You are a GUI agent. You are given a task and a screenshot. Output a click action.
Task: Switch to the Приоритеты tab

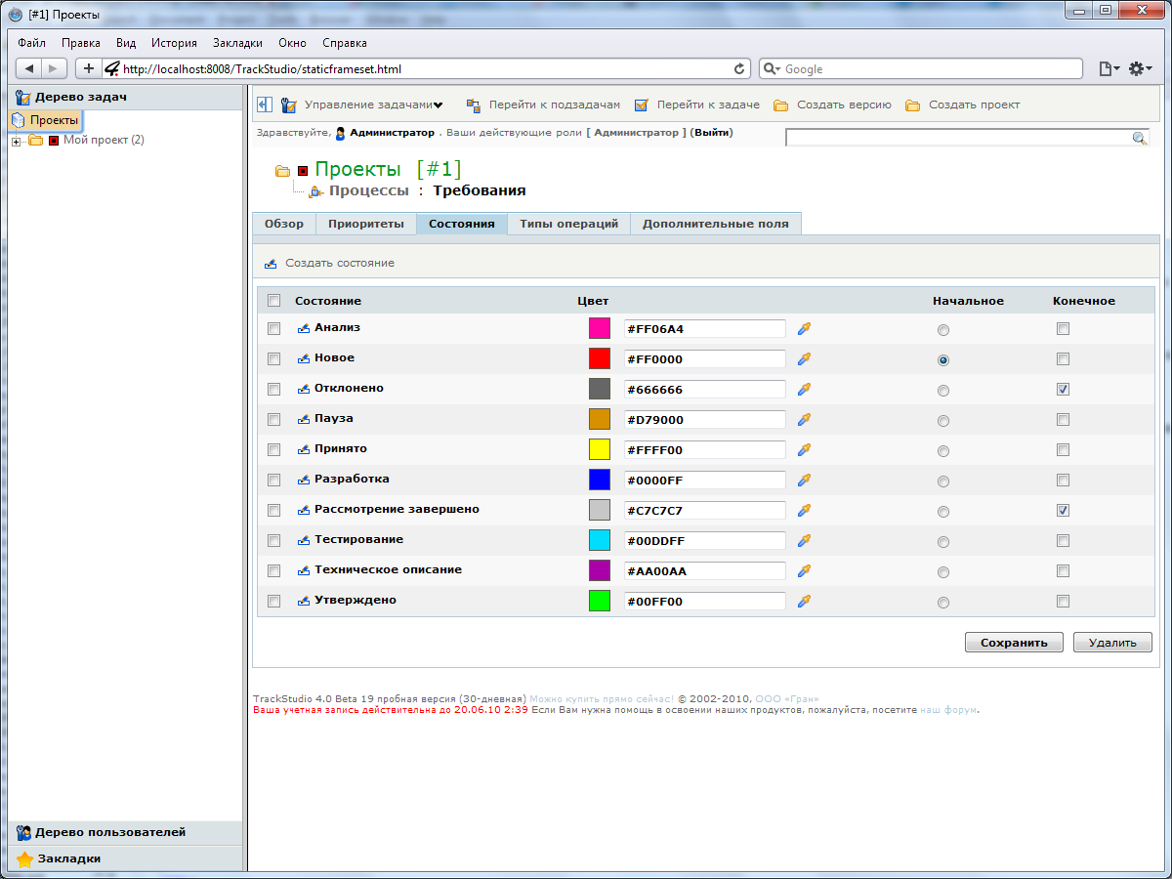coord(366,224)
